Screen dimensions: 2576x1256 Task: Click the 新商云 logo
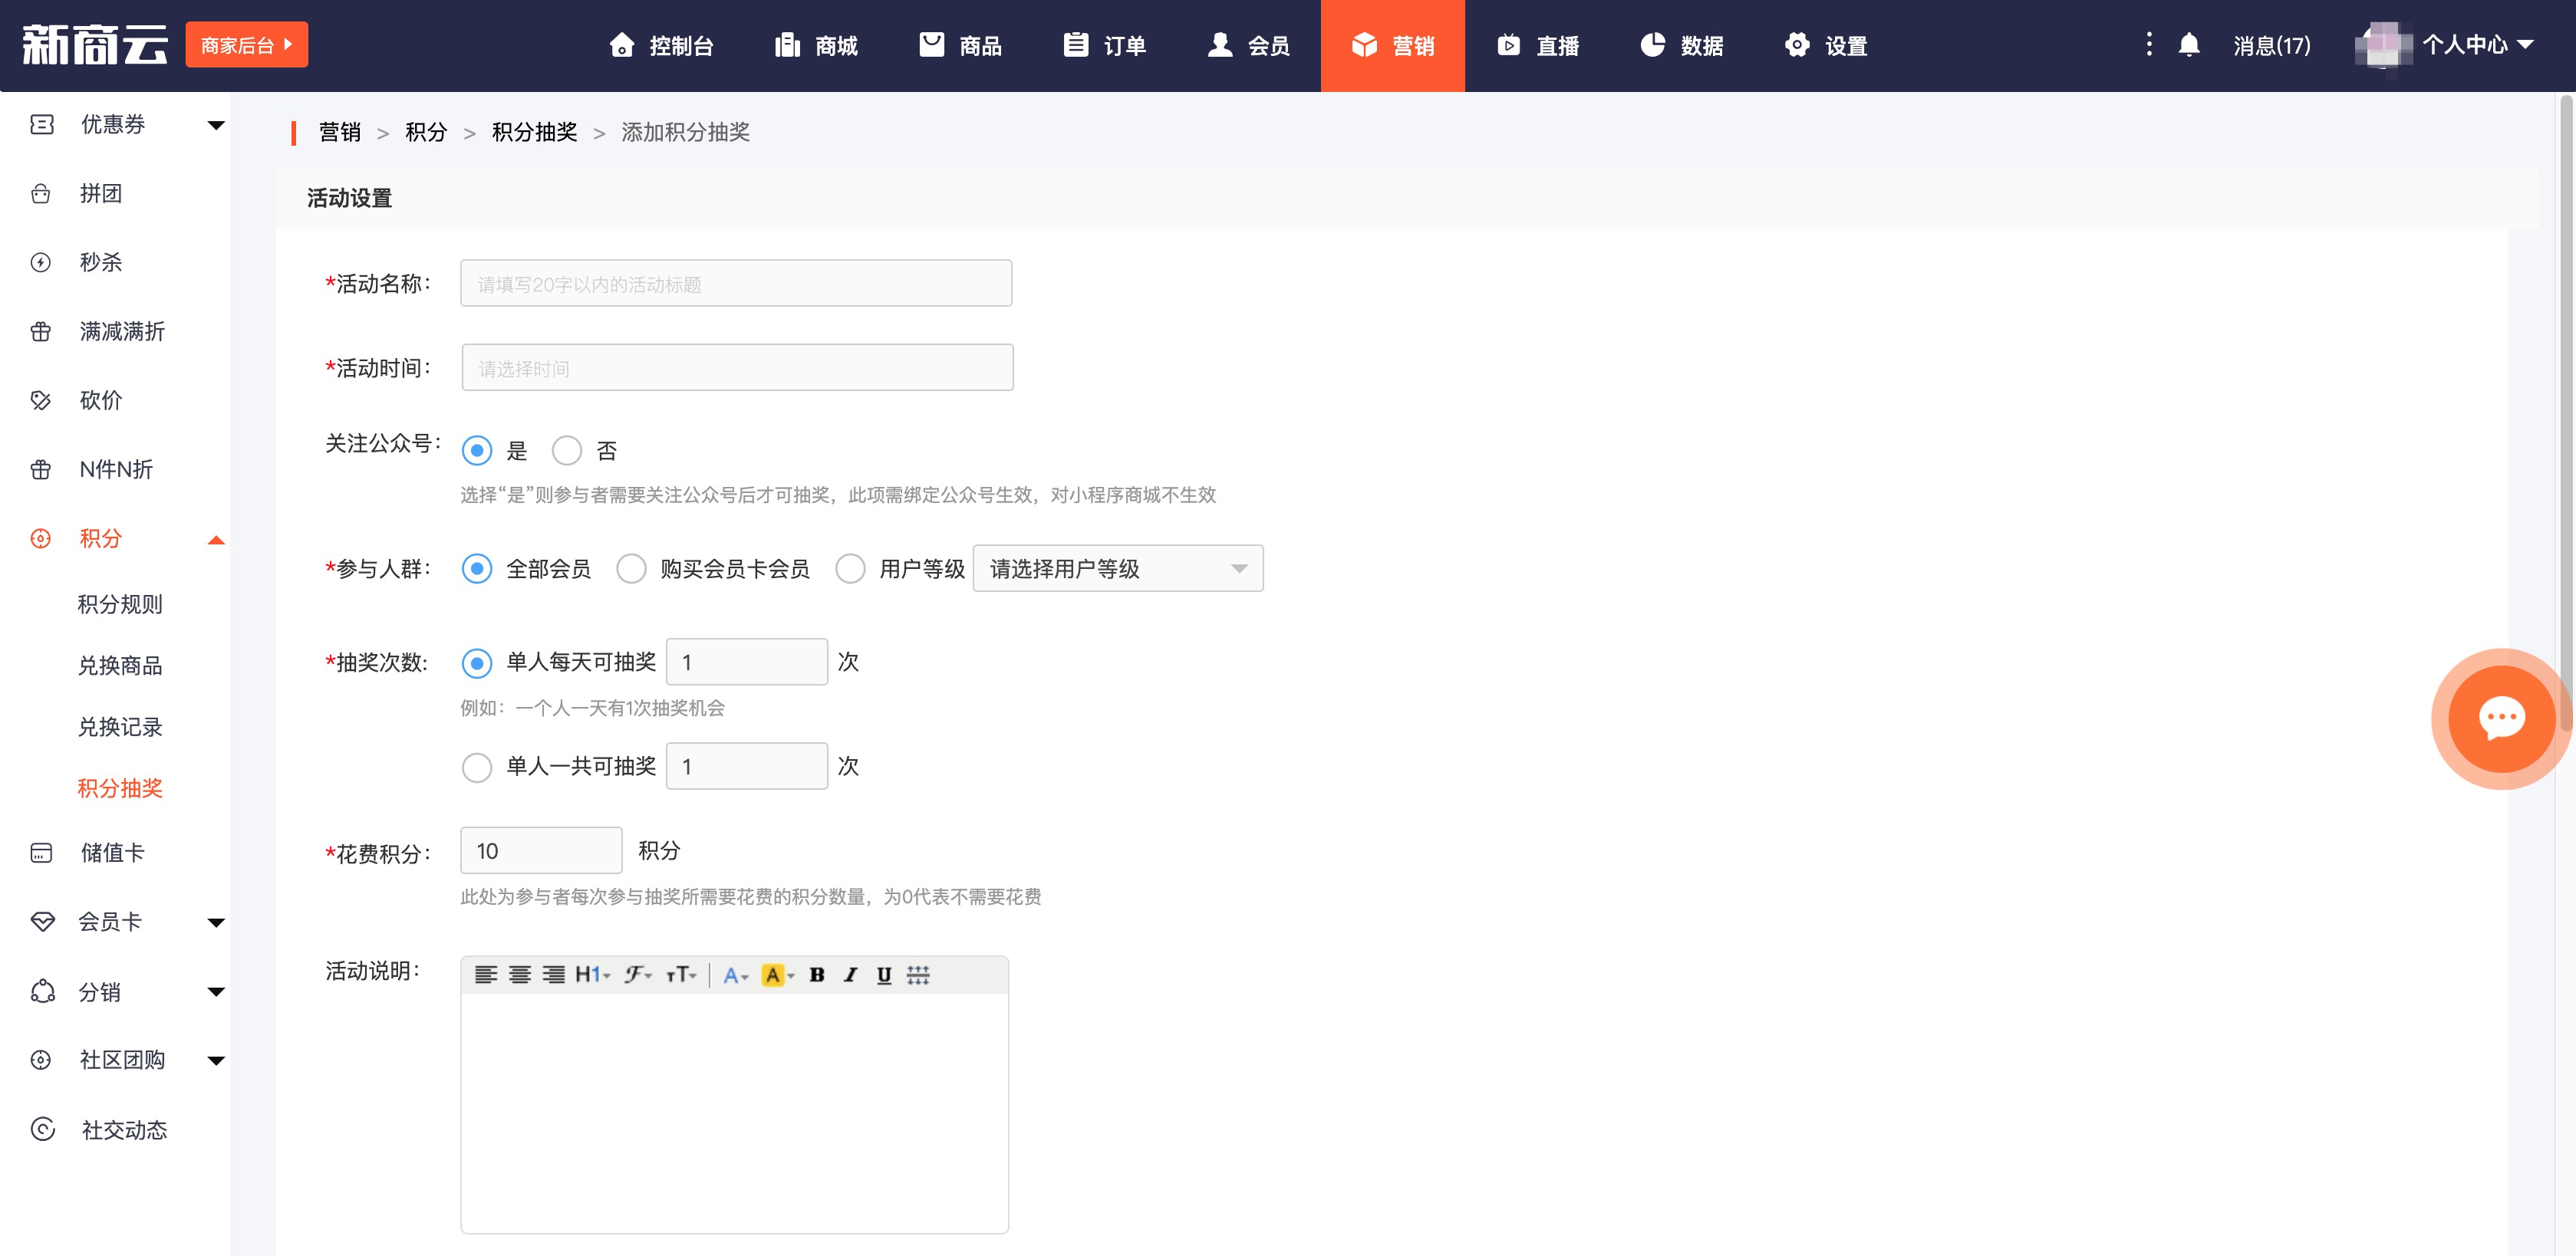click(x=95, y=45)
